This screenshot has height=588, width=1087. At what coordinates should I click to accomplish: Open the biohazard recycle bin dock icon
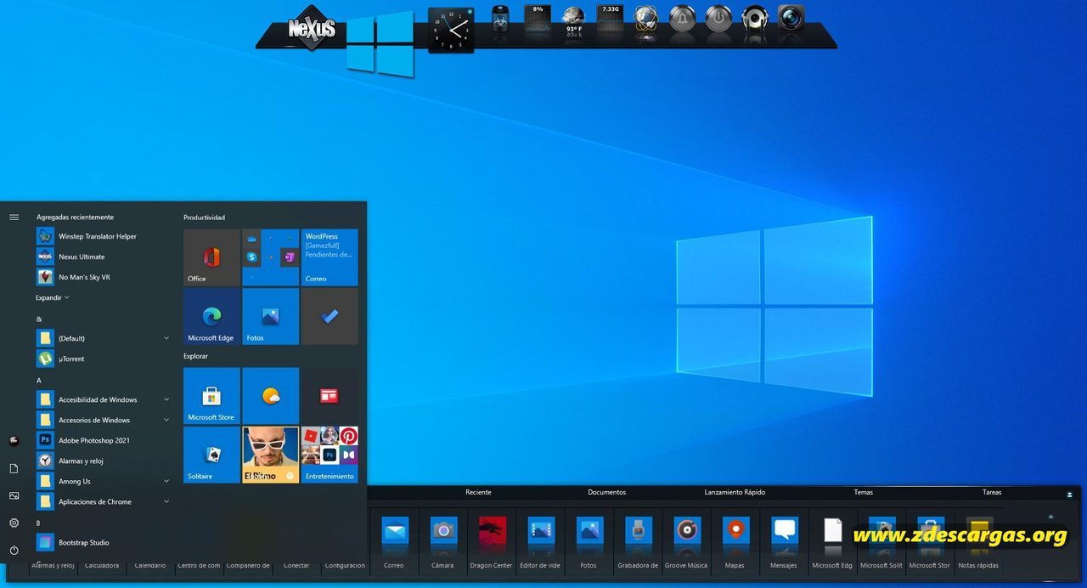501,20
